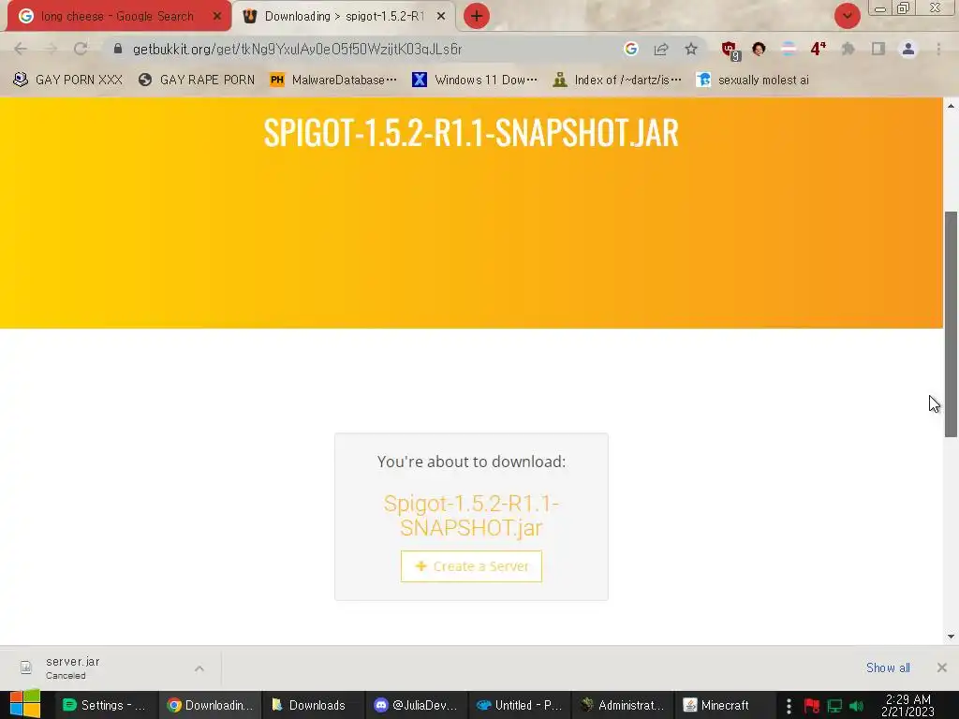Click the scrollbar up arrow
This screenshot has height=719, width=959.
(951, 106)
